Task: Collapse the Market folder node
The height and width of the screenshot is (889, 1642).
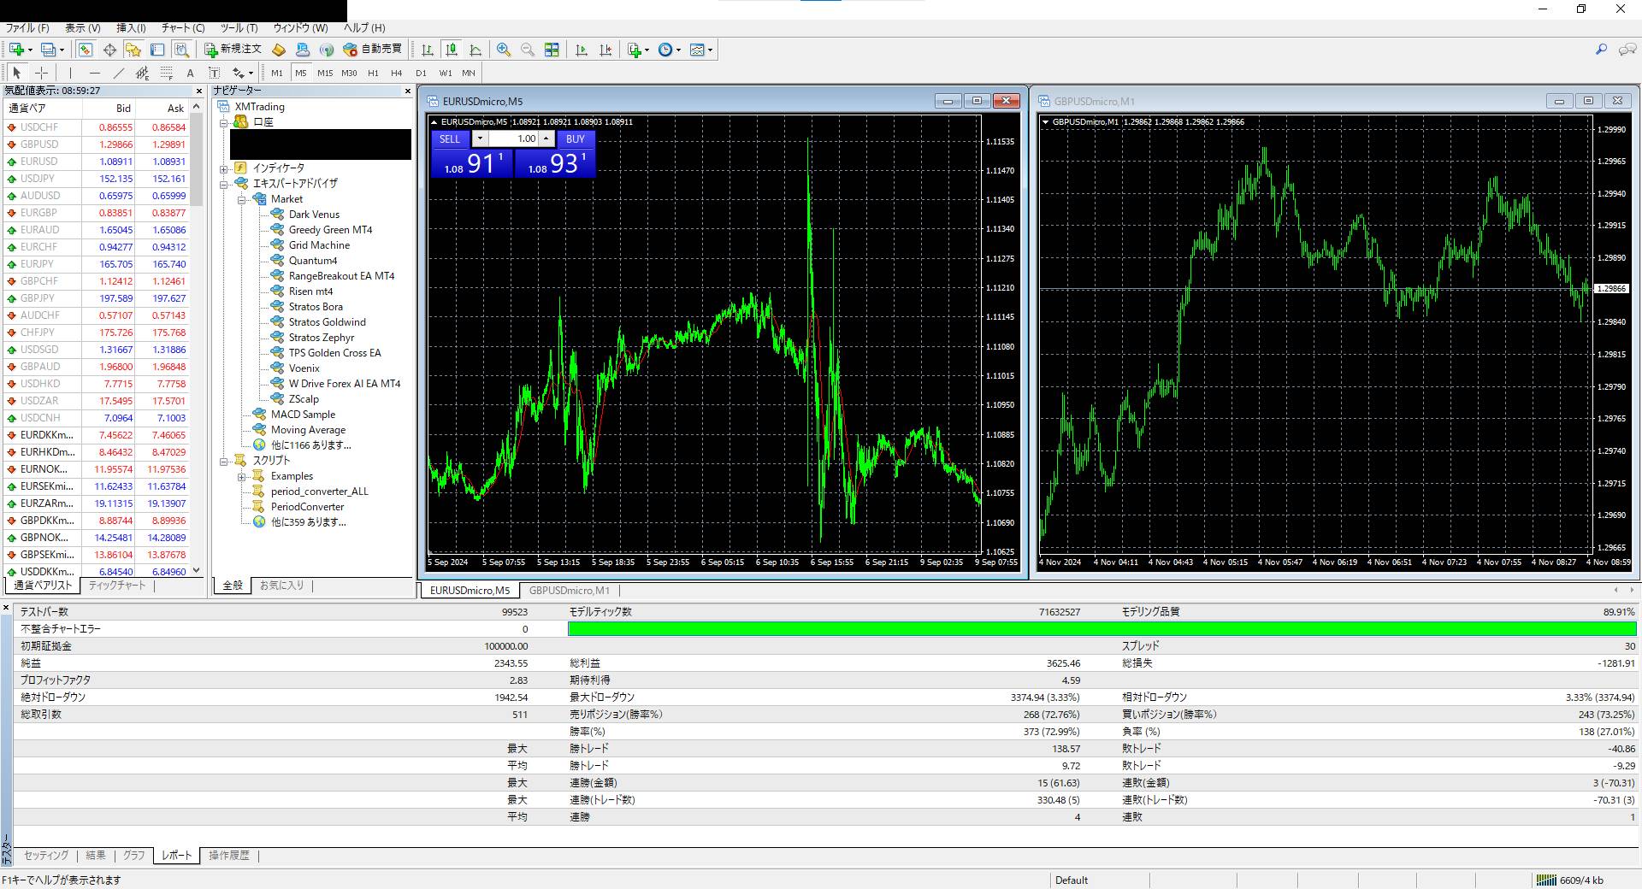Action: (242, 199)
